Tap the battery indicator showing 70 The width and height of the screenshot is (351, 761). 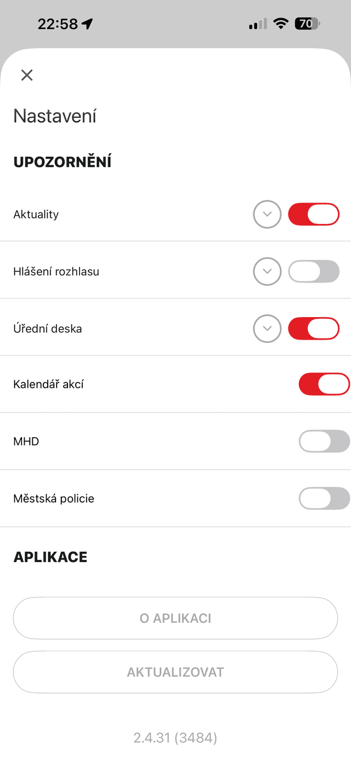point(307,24)
